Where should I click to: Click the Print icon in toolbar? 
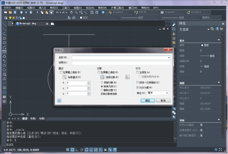click(x=21, y=12)
